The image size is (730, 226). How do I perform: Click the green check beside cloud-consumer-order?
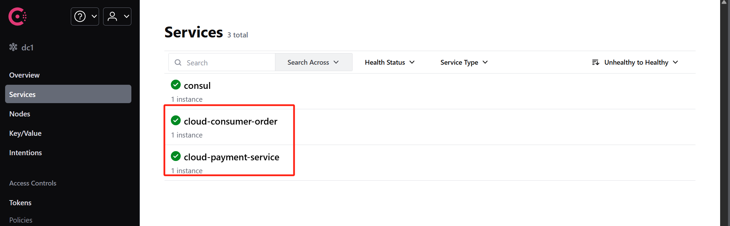(176, 120)
